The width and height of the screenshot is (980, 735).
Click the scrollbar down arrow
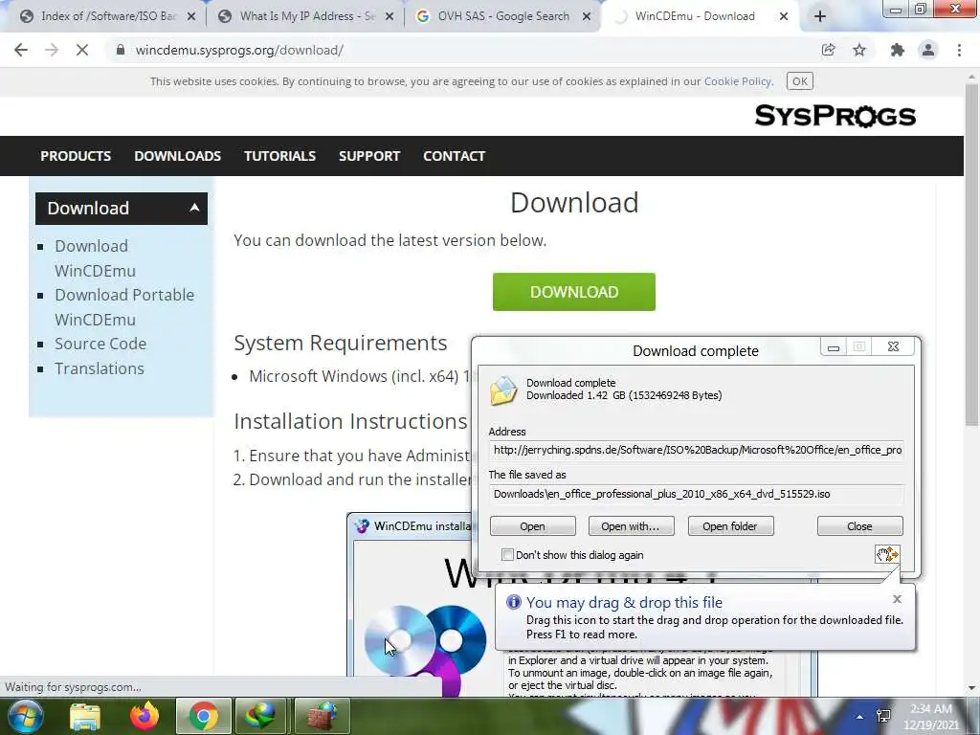(971, 689)
